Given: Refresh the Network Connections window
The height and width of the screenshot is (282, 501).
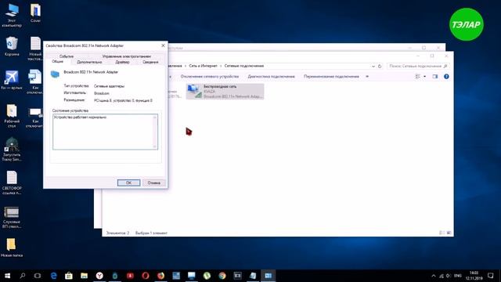Looking at the screenshot, I should click(380, 66).
